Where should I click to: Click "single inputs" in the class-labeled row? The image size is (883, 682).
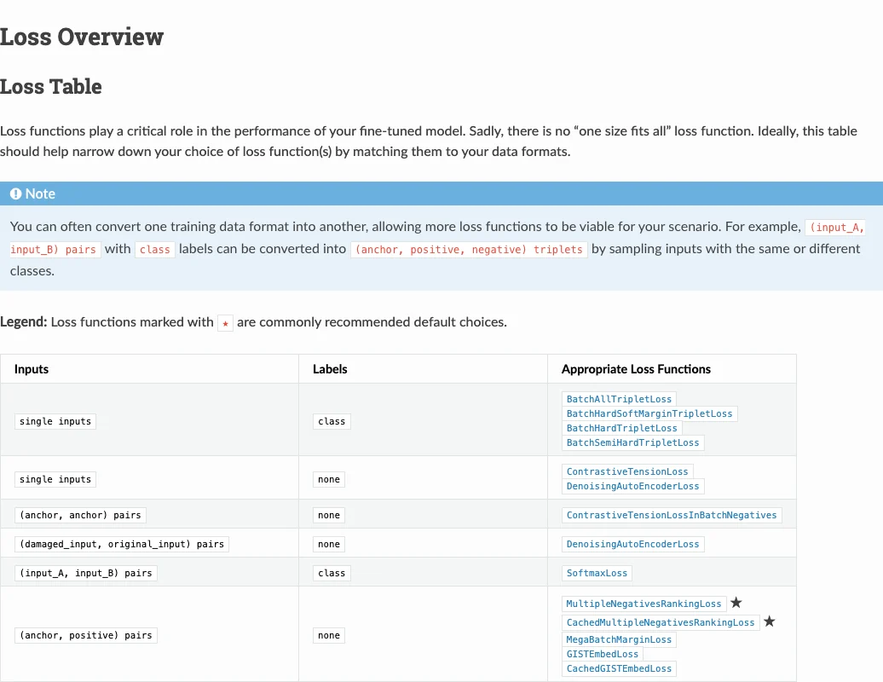55,422
